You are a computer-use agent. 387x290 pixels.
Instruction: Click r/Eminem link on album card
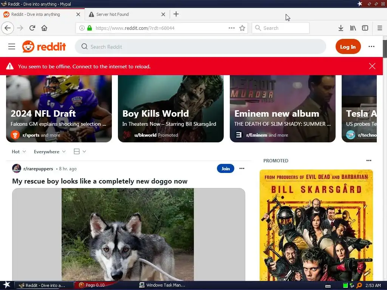tap(257, 135)
